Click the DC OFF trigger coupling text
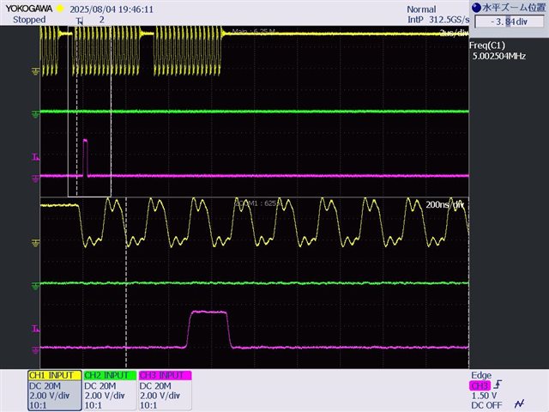This screenshot has height=412, width=549. 486,405
